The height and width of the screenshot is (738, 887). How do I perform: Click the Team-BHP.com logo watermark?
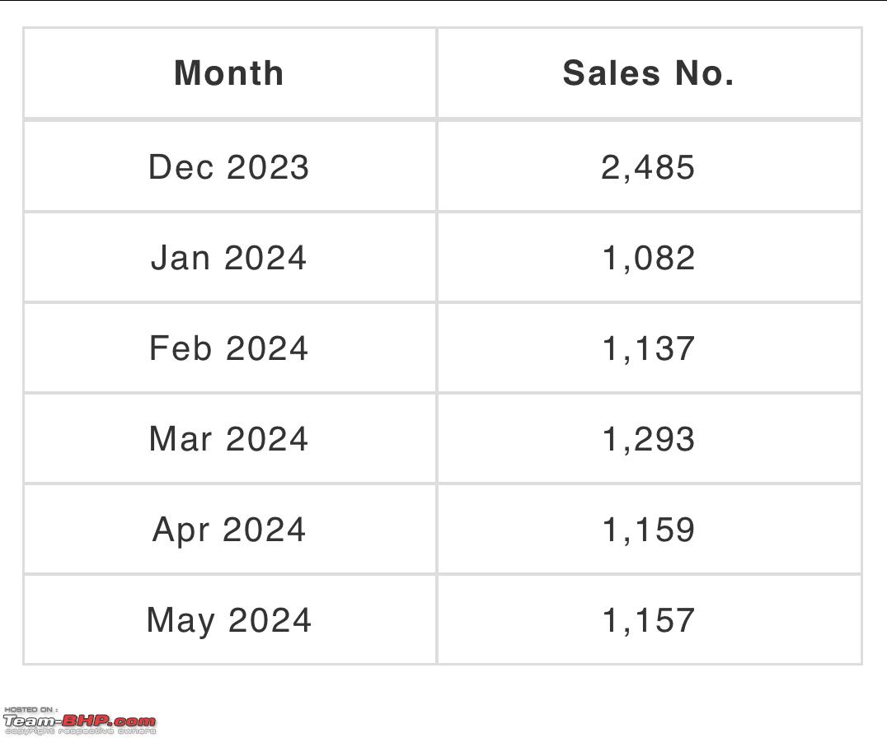79,721
